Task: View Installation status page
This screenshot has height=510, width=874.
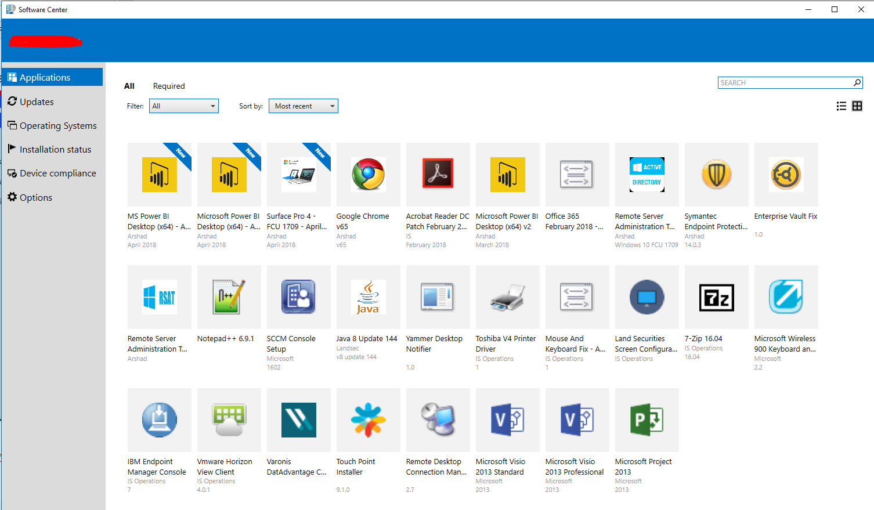Action: [x=52, y=149]
